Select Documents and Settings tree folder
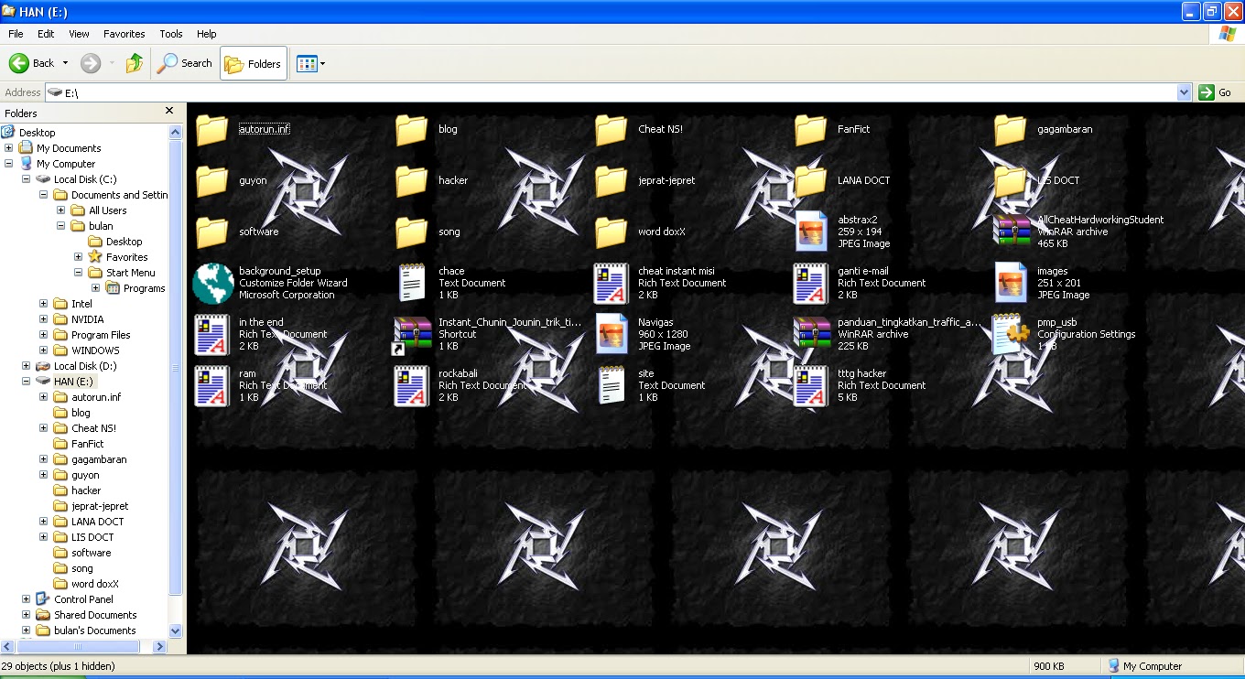 tap(120, 195)
